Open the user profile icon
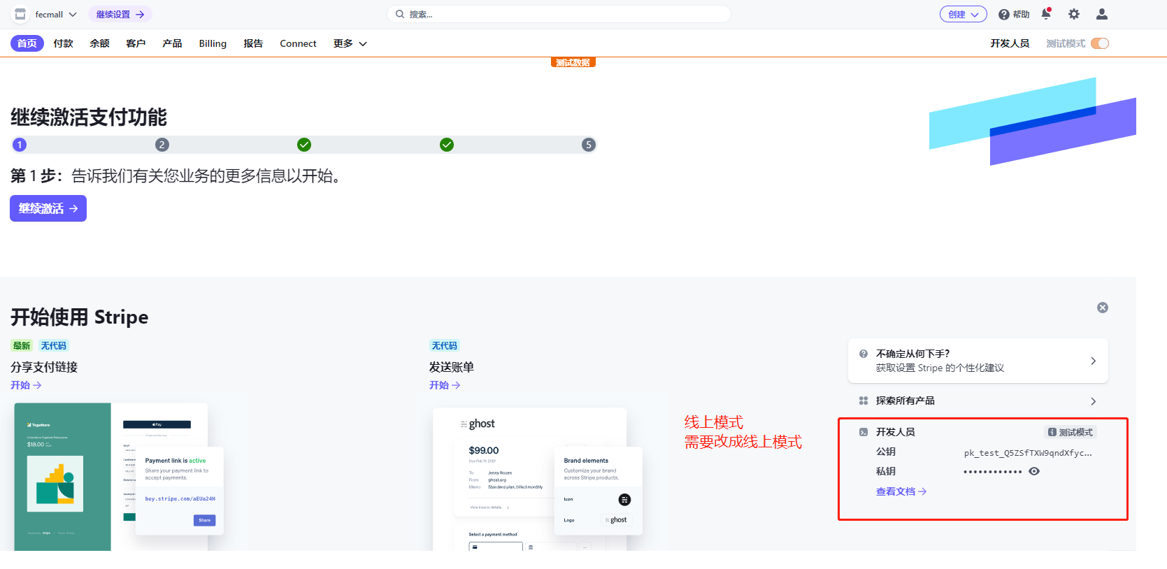Image resolution: width=1167 pixels, height=569 pixels. (x=1102, y=14)
